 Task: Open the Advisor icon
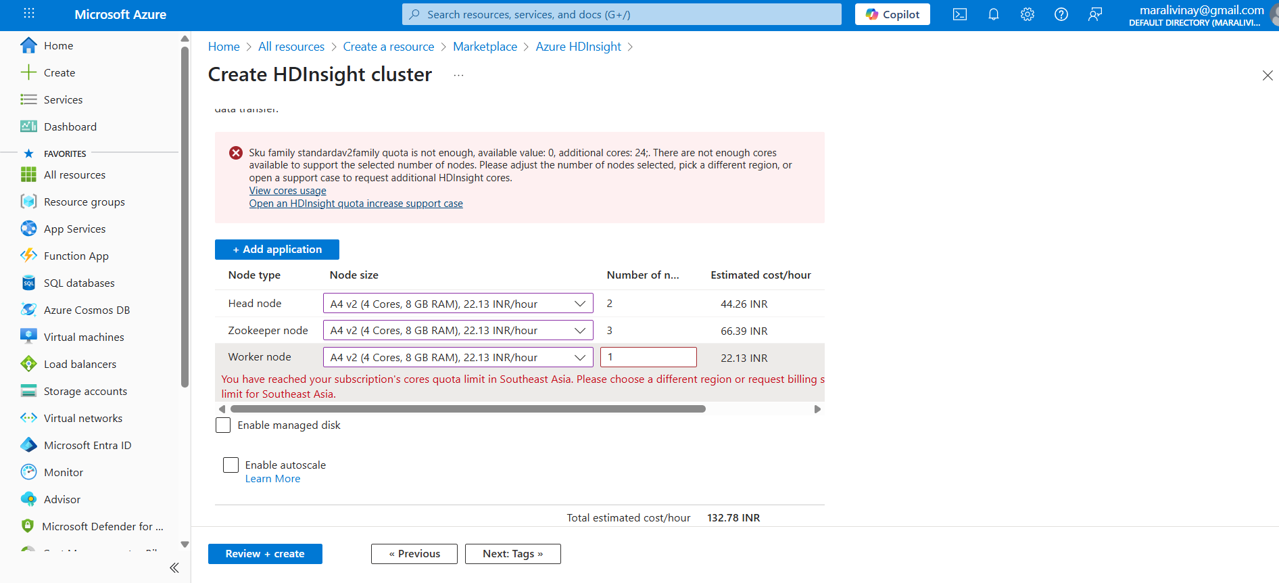(28, 499)
